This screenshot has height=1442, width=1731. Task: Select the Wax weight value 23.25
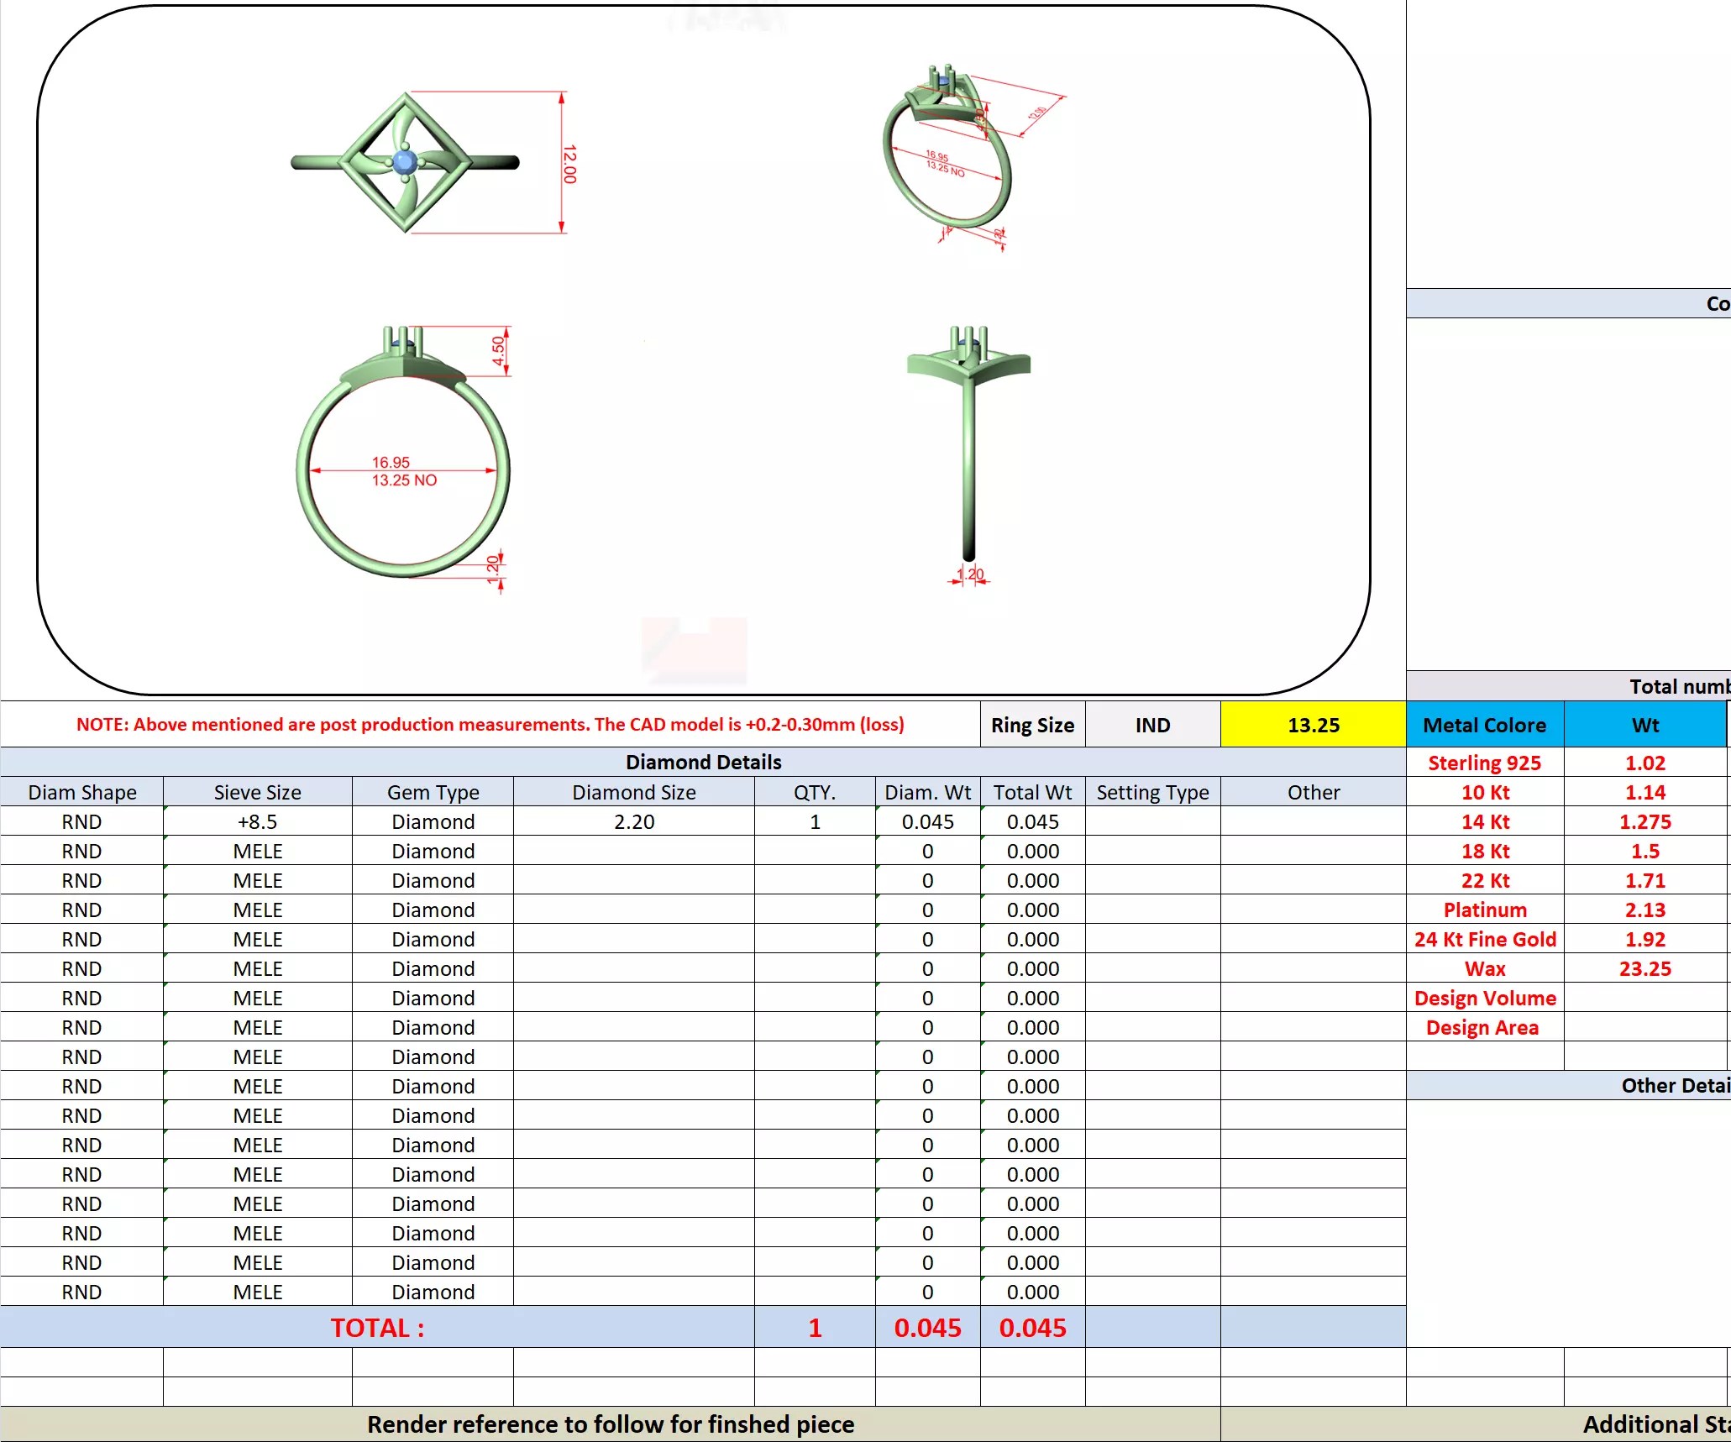click(1644, 968)
